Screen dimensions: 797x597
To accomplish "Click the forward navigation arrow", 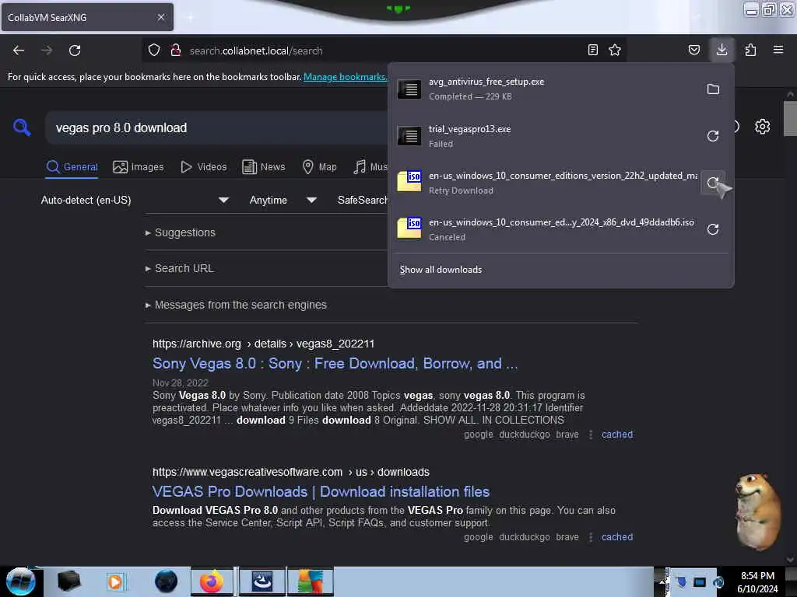I will (47, 51).
